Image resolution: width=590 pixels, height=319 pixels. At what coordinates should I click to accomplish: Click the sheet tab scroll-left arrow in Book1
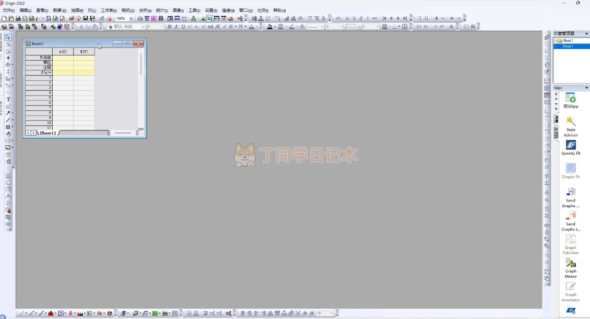click(28, 133)
